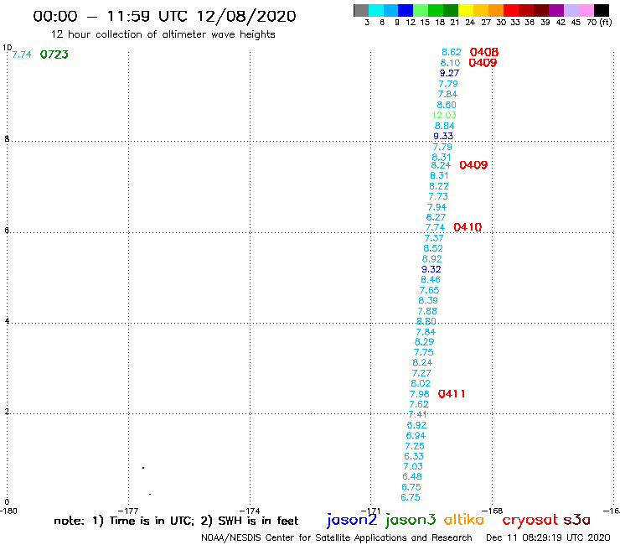Click the 7.73 wave height reading
This screenshot has width=620, height=545.
[438, 196]
